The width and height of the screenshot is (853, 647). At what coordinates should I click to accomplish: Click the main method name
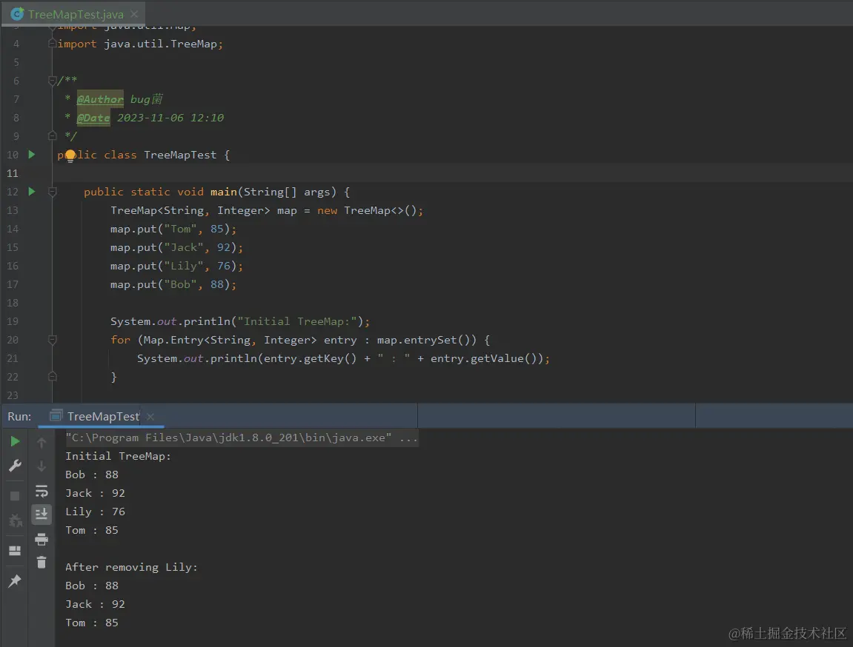tap(224, 192)
